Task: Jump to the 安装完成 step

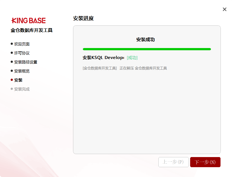Action: [x=22, y=89]
